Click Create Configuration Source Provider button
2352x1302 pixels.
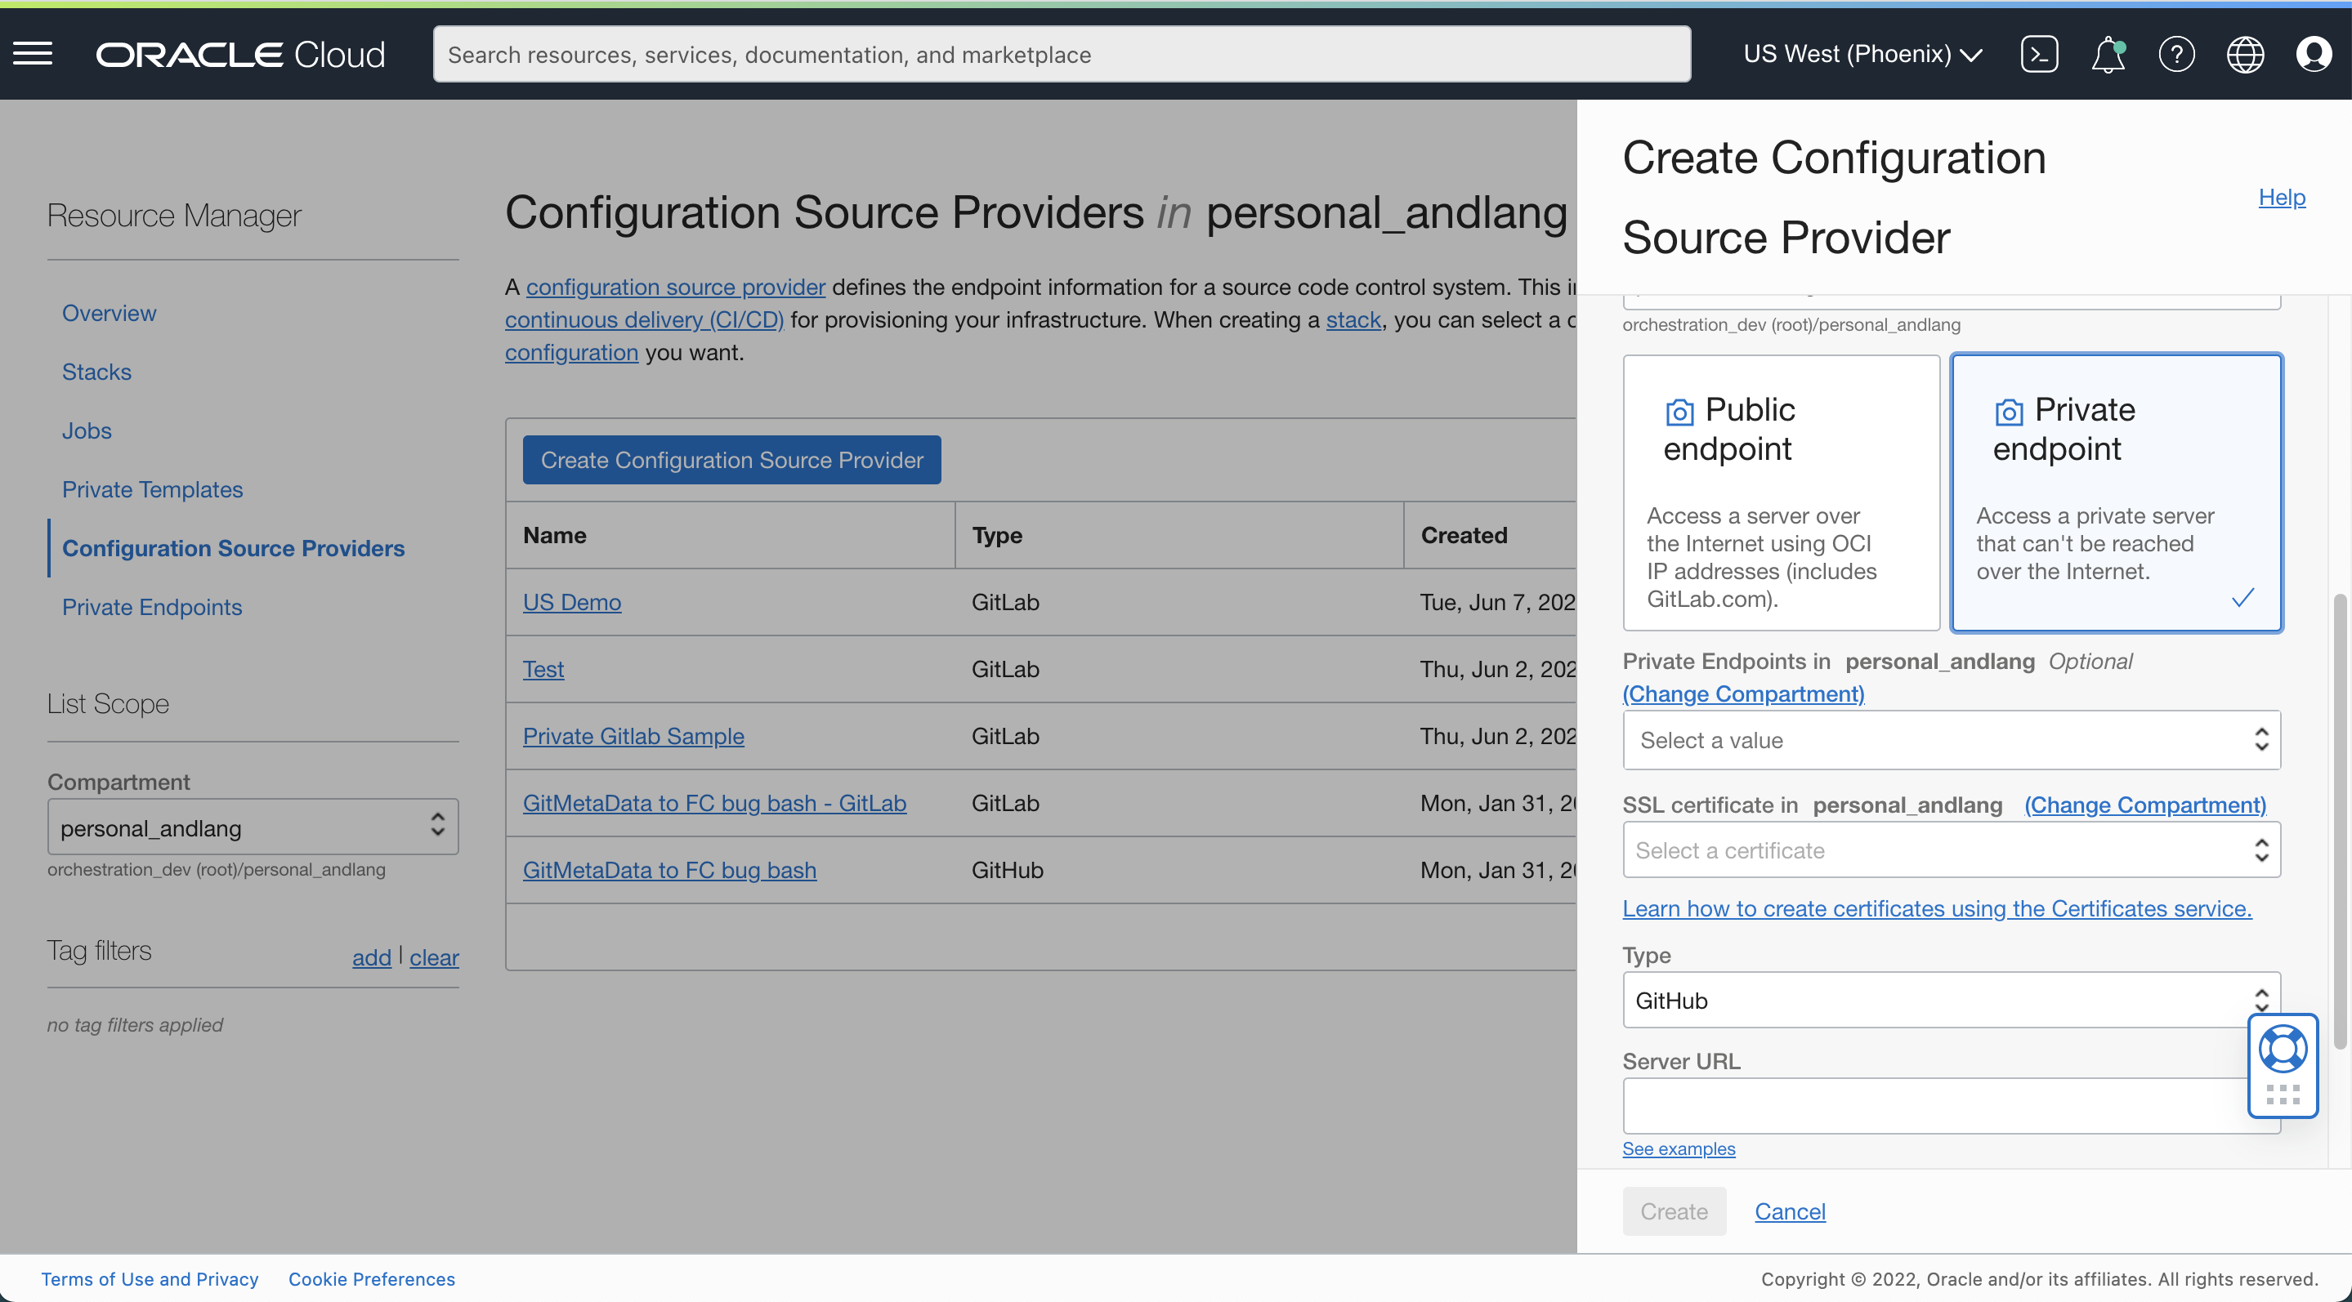(731, 460)
